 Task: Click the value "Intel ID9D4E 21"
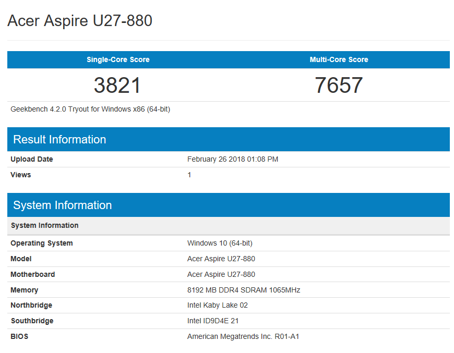point(213,321)
